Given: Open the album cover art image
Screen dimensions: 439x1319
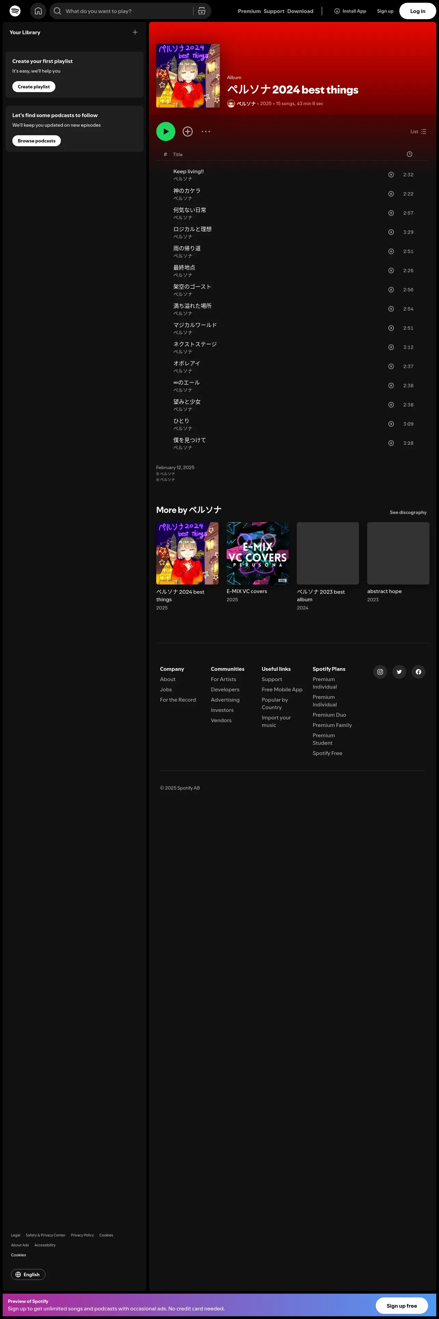Looking at the screenshot, I should [188, 76].
